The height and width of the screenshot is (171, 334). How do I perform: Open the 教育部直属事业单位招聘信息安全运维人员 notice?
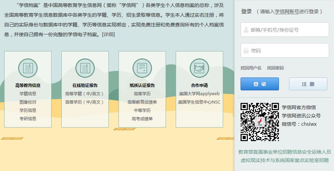(x=284, y=152)
